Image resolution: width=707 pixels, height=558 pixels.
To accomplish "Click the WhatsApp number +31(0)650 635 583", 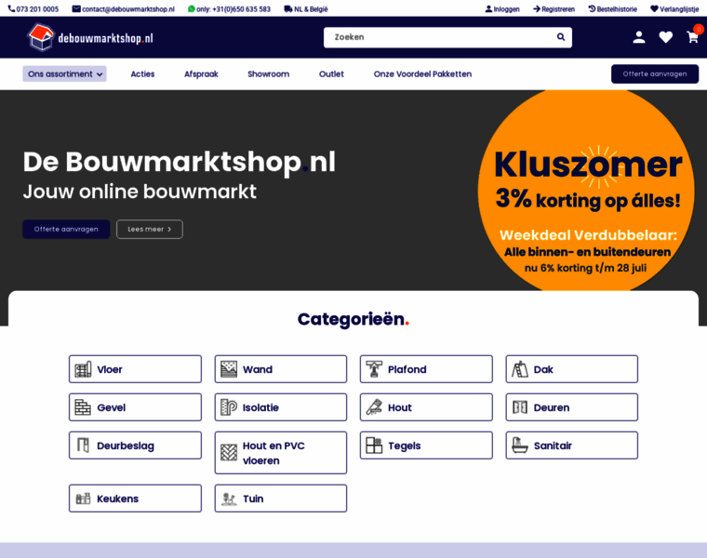I will [241, 9].
